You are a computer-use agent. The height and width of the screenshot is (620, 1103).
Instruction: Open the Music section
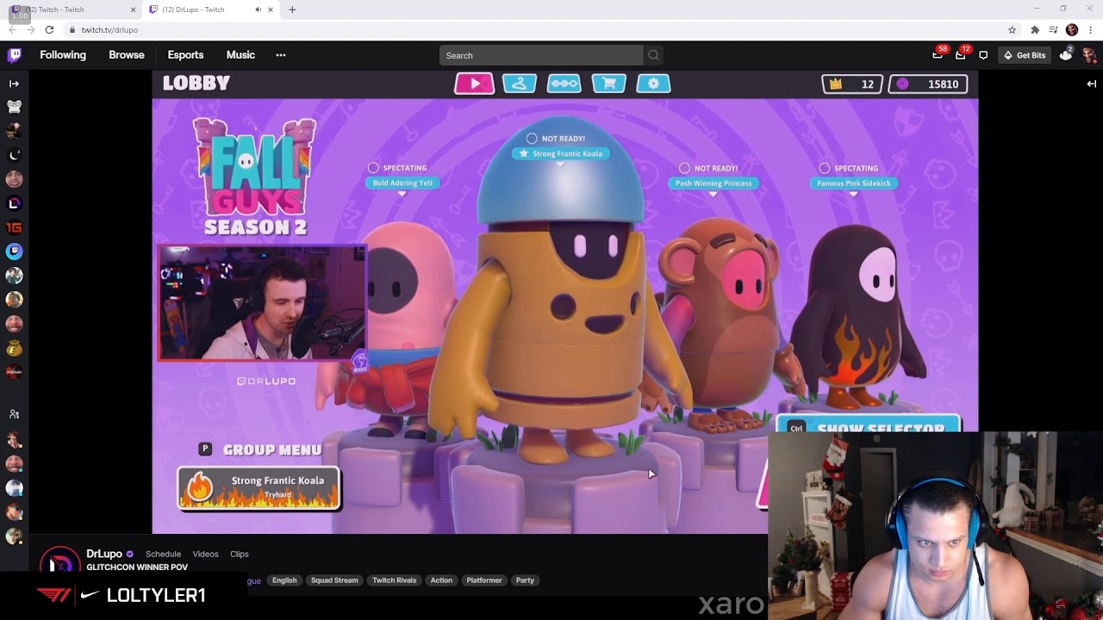tap(240, 55)
